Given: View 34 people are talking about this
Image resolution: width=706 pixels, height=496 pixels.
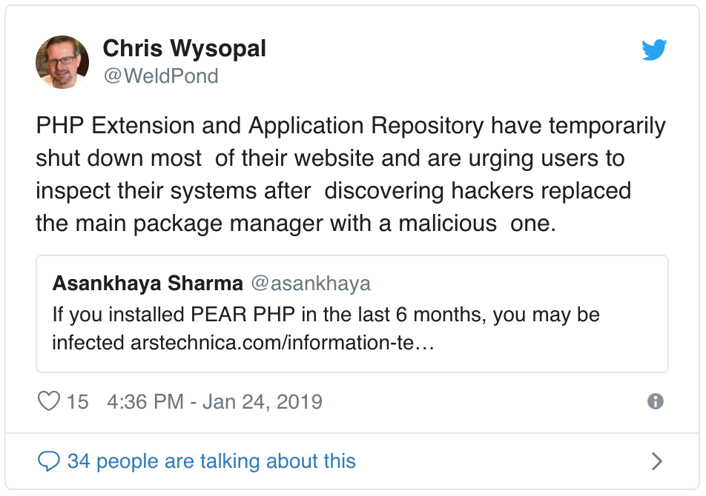Looking at the screenshot, I should [x=211, y=462].
